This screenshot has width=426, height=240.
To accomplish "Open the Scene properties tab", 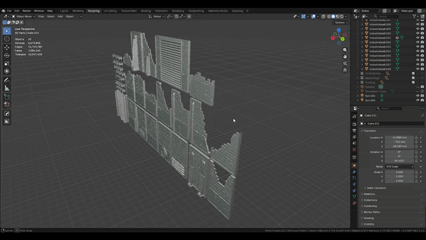I will pyautogui.click(x=354, y=143).
